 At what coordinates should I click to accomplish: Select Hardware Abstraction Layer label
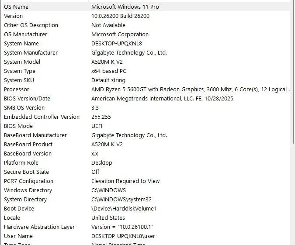pyautogui.click(x=39, y=227)
